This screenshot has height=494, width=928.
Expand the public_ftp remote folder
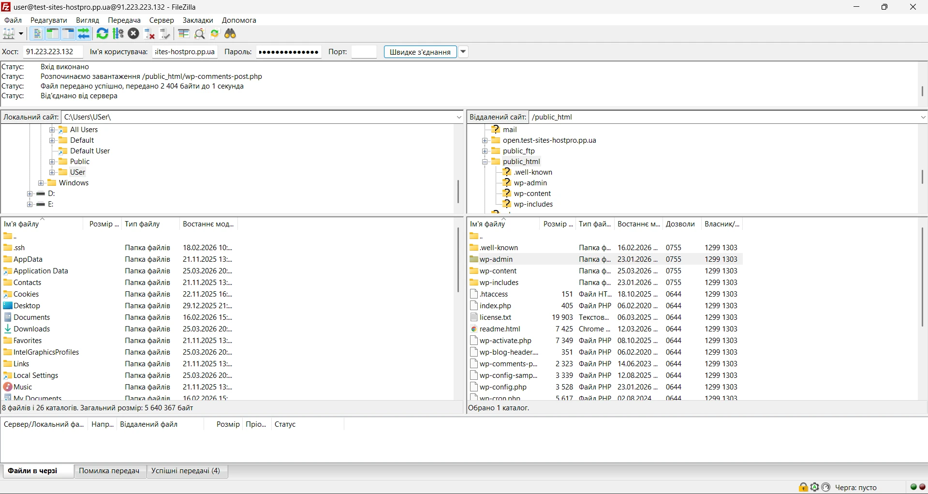(x=485, y=151)
